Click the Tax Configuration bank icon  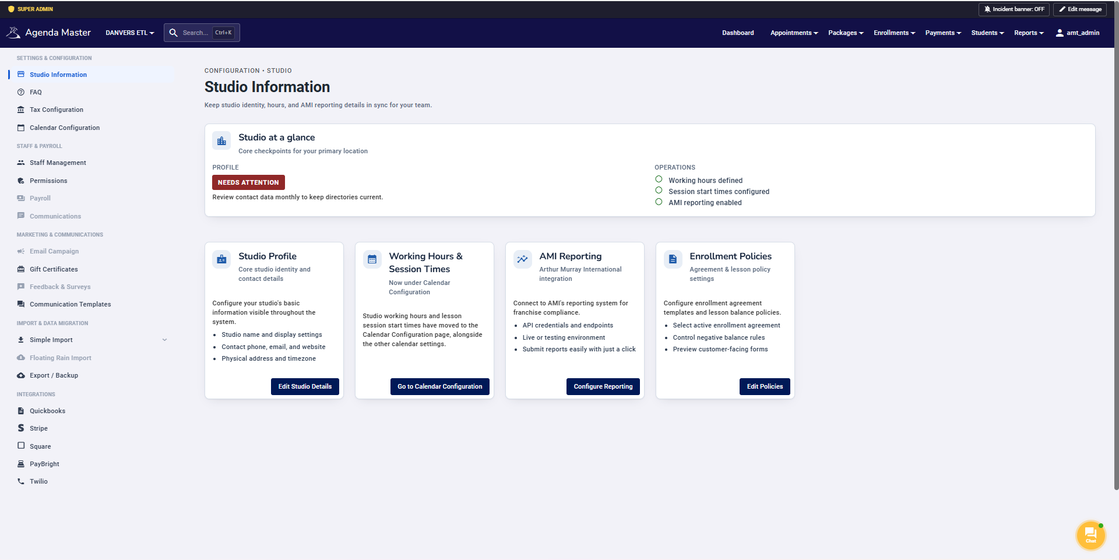pyautogui.click(x=21, y=110)
